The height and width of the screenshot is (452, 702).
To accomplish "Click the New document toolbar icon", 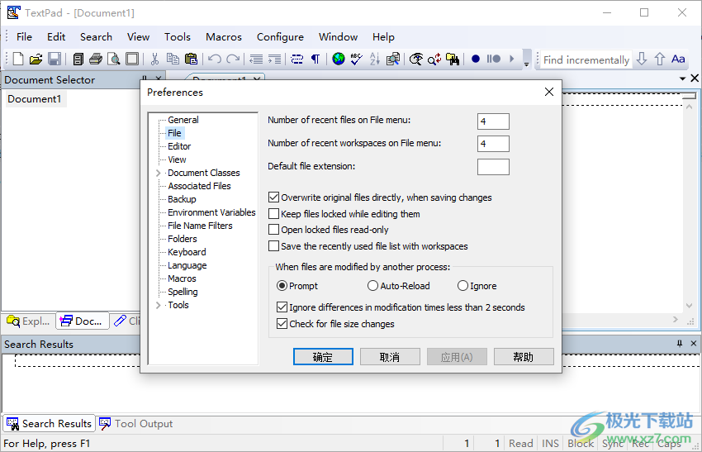I will [x=18, y=59].
